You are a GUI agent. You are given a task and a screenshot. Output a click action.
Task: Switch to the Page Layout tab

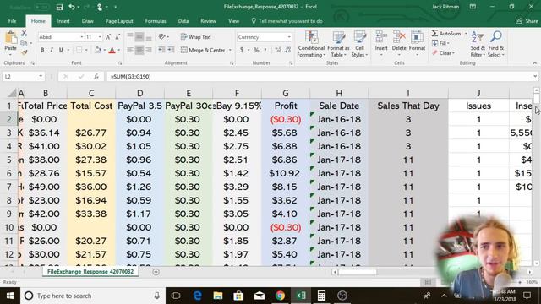(119, 21)
